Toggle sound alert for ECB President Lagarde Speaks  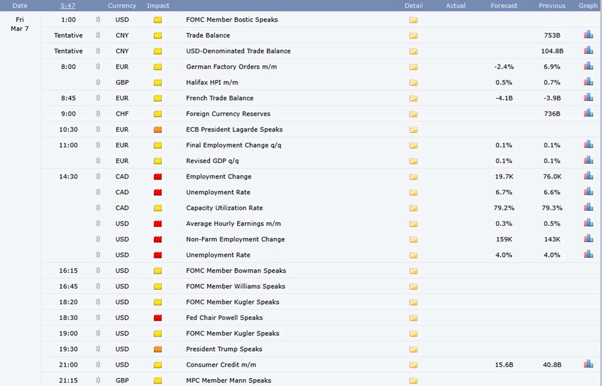[98, 129]
